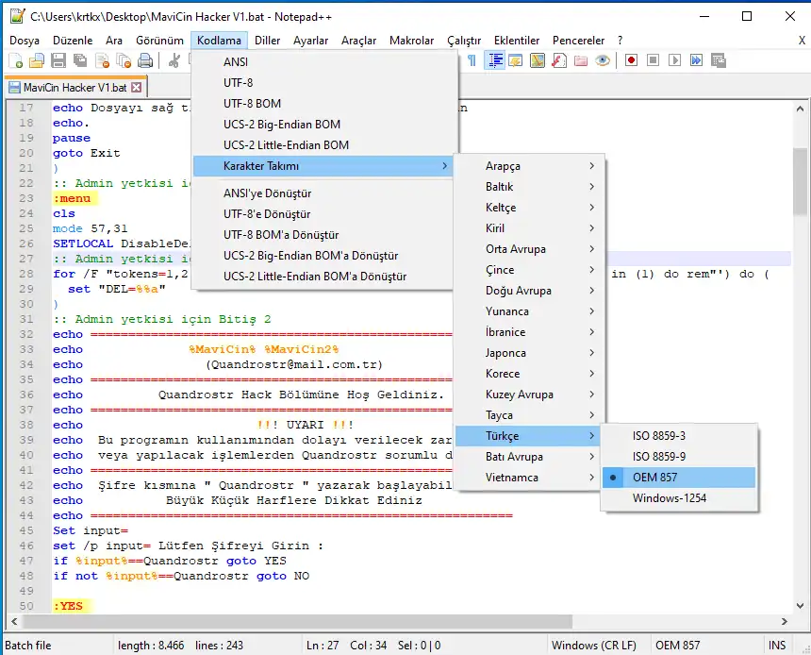Switch to MaviCin Hacker V1.bat tab
Image resolution: width=811 pixels, height=655 pixels.
(x=74, y=88)
